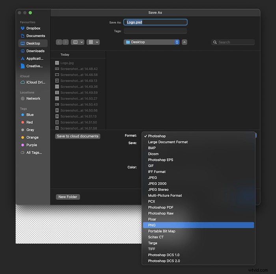276x274 pixels.
Task: Collapse dialog with the chevron button
Action: coord(185,42)
